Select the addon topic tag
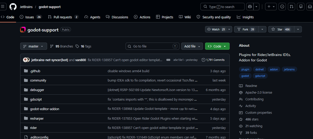Viewport: 313px width, 139px height. coord(274,69)
